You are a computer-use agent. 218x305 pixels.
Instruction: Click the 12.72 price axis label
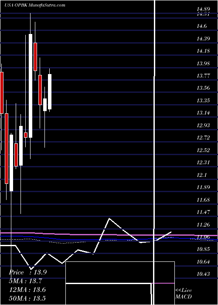pyautogui.click(x=203, y=138)
